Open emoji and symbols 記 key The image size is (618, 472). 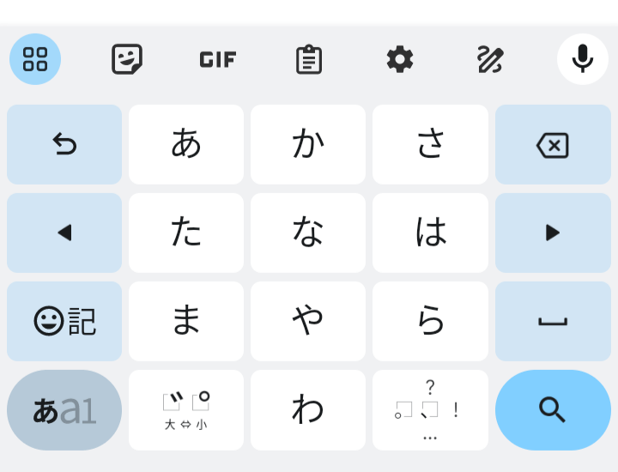pyautogui.click(x=64, y=321)
